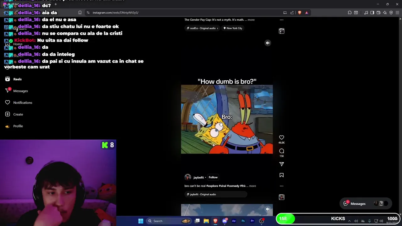Open a new browser tab
This screenshot has width=402, height=226.
(x=56, y=4)
